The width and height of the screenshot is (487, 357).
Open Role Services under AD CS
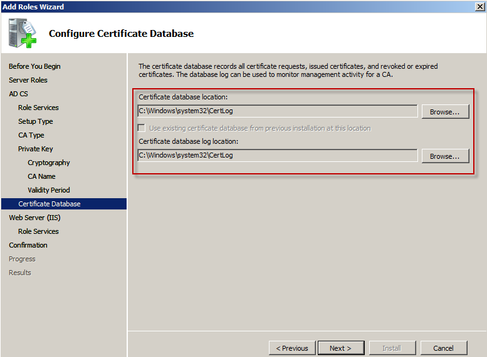(38, 108)
